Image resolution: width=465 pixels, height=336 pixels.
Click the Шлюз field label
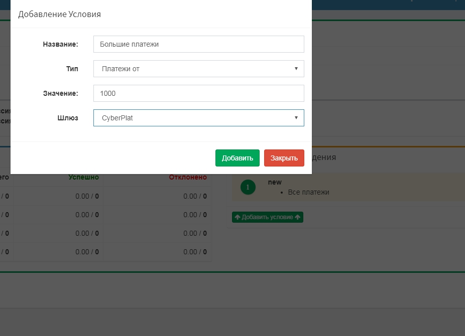68,118
